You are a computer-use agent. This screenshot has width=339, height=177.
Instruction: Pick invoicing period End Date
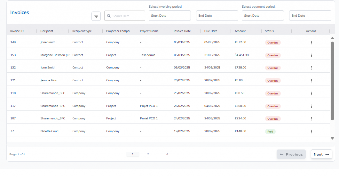217,16
